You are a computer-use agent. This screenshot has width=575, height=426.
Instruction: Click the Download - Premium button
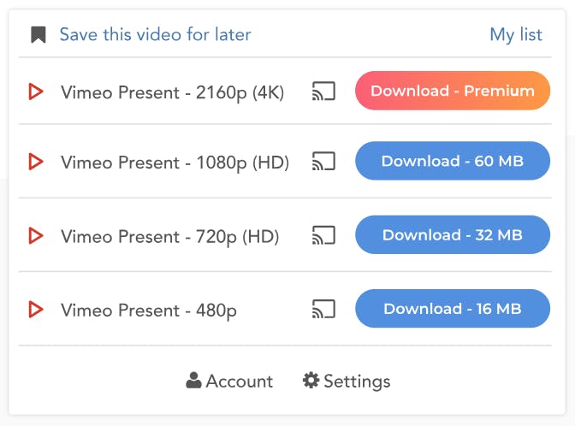pos(453,91)
